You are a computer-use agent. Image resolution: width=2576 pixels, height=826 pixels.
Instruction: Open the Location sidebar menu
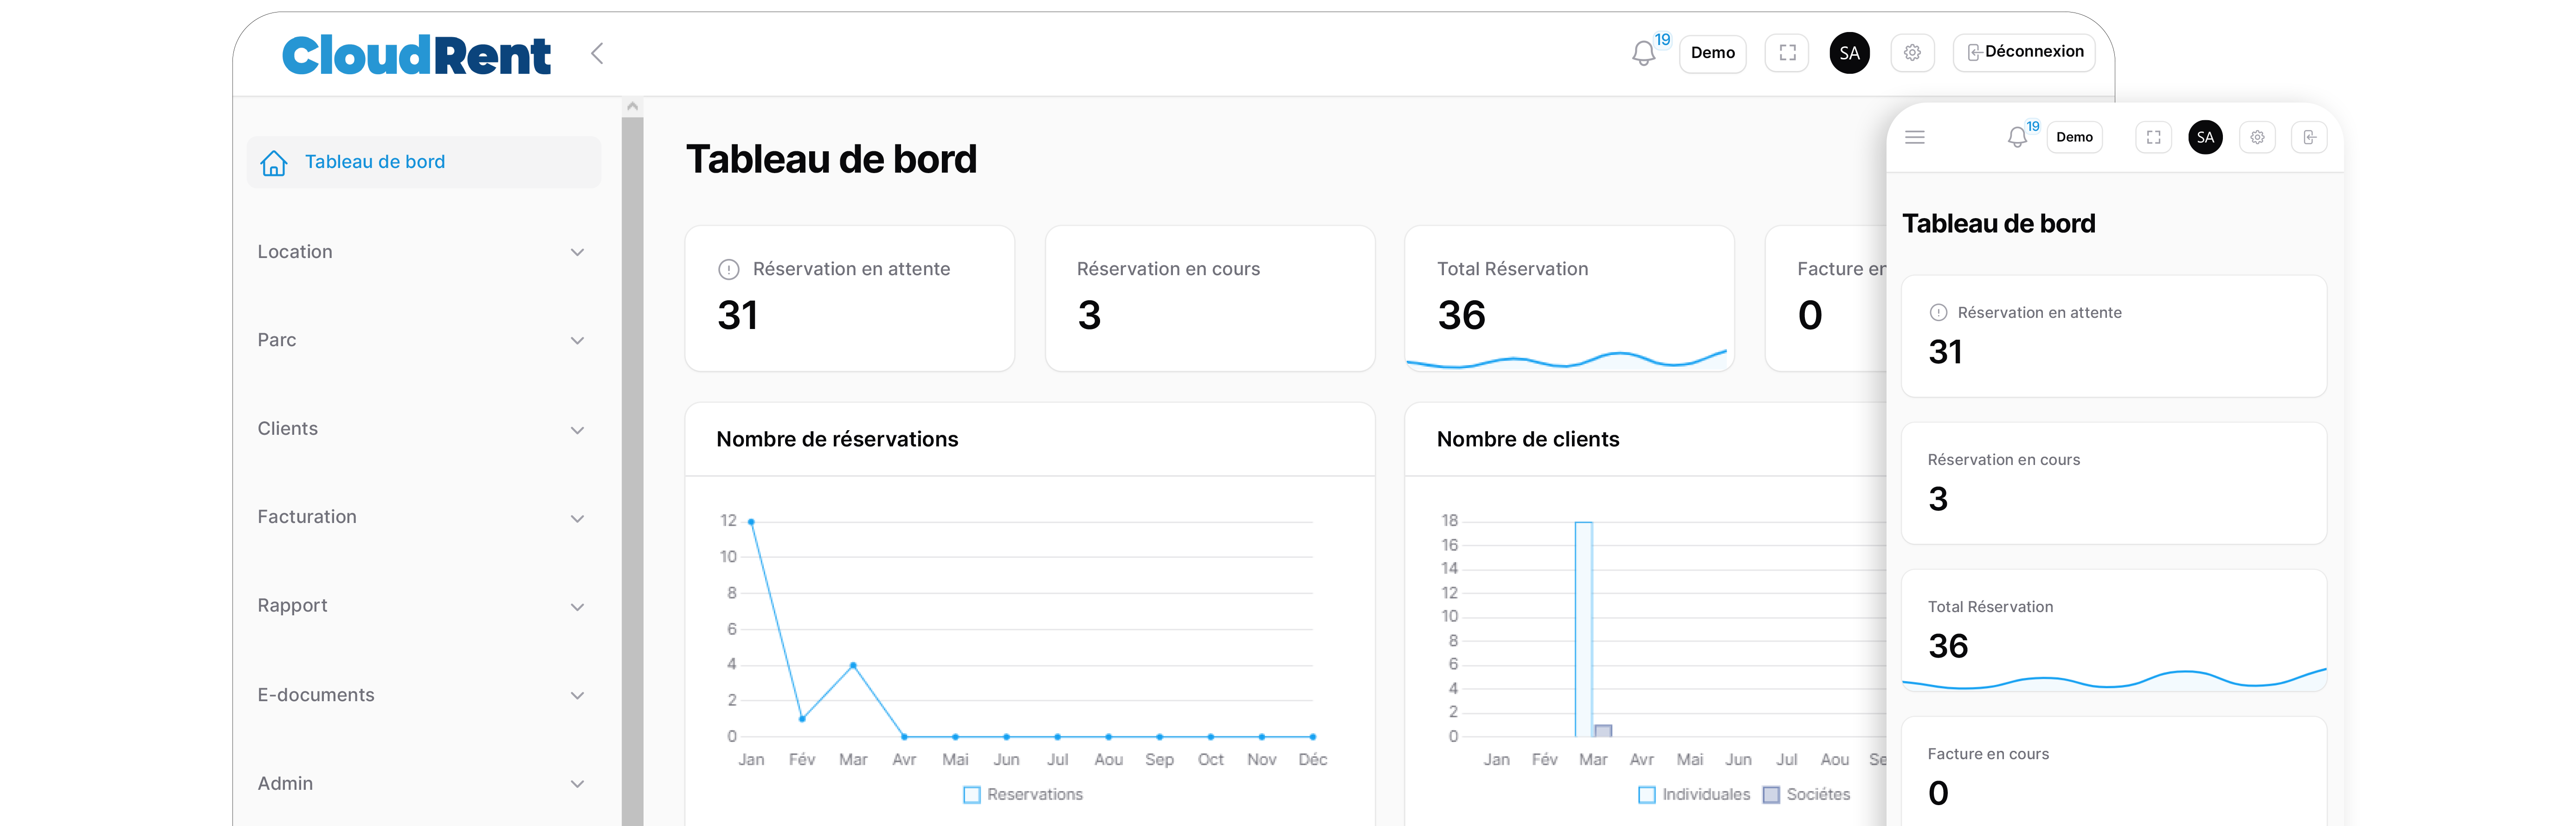point(424,252)
